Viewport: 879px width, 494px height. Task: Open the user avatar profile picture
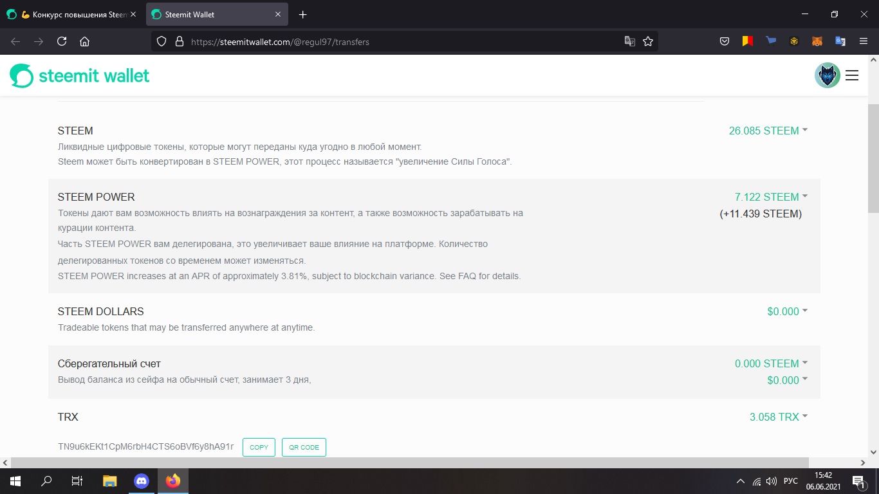(x=828, y=76)
